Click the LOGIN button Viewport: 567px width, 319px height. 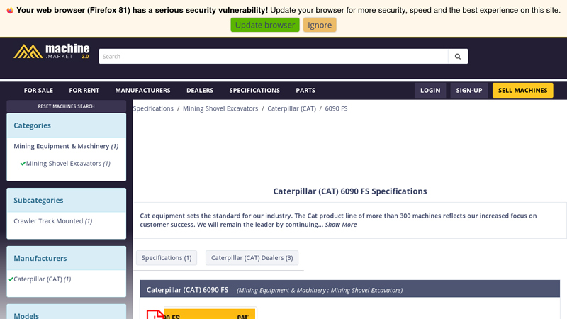tap(430, 91)
